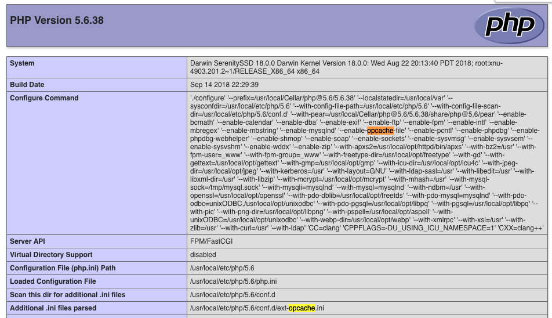Click the yellow highlighted opcache in ext-opcache.ini
The image size is (552, 318).
[x=302, y=308]
